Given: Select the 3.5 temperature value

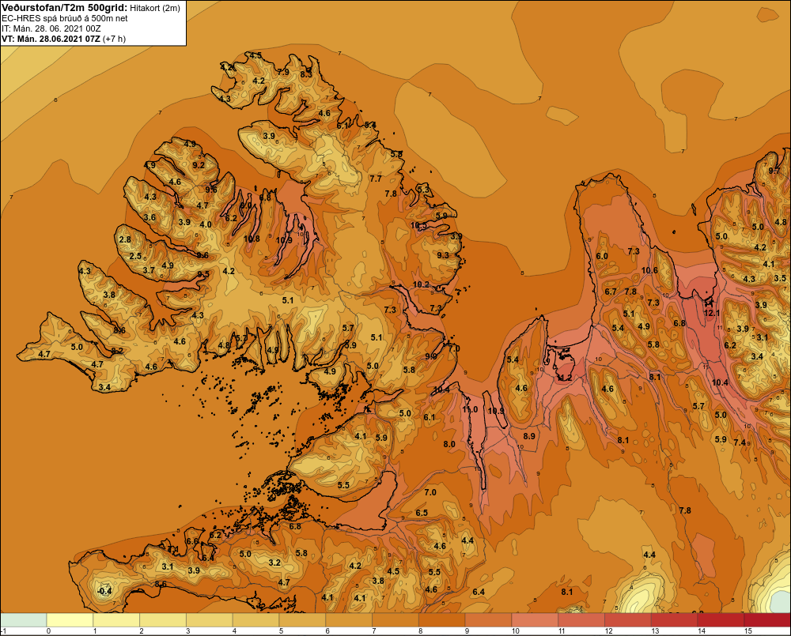Looking at the screenshot, I should [x=780, y=277].
